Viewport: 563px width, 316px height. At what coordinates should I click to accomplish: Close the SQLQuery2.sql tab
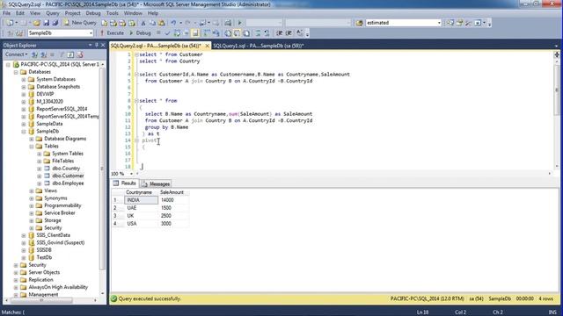tap(208, 46)
